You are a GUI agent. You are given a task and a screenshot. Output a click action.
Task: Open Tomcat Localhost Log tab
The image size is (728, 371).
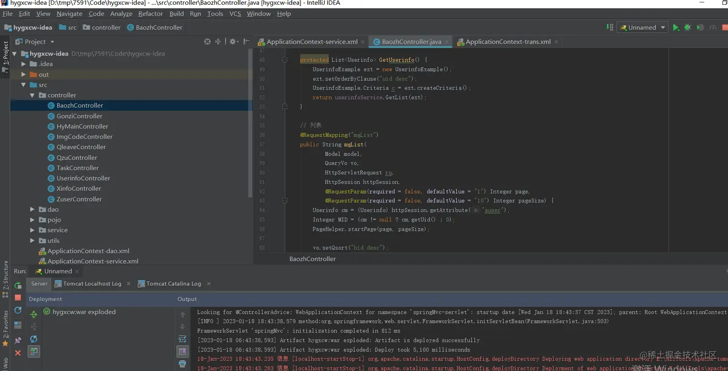[91, 284]
